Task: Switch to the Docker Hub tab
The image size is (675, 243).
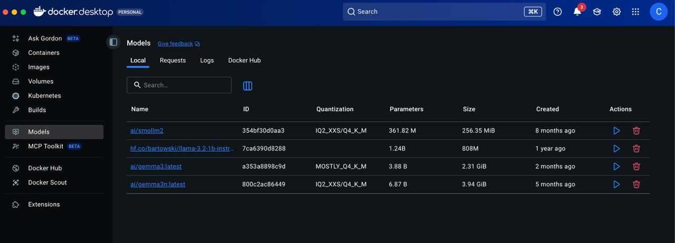Action: tap(245, 61)
